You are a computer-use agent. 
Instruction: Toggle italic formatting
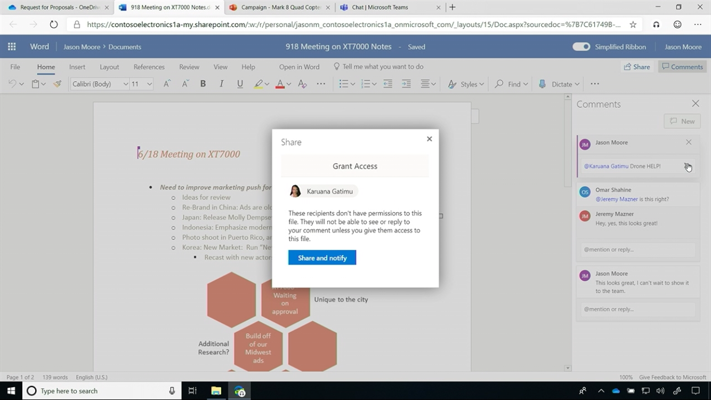point(221,84)
